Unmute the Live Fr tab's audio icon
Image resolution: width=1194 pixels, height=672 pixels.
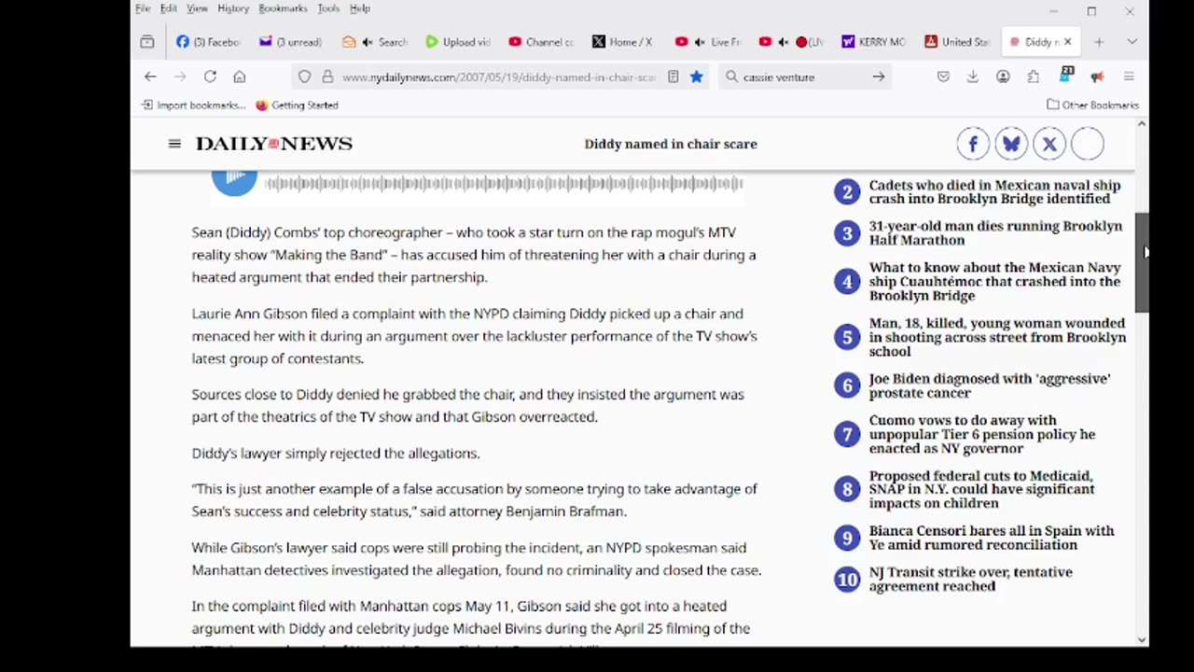[x=699, y=42]
